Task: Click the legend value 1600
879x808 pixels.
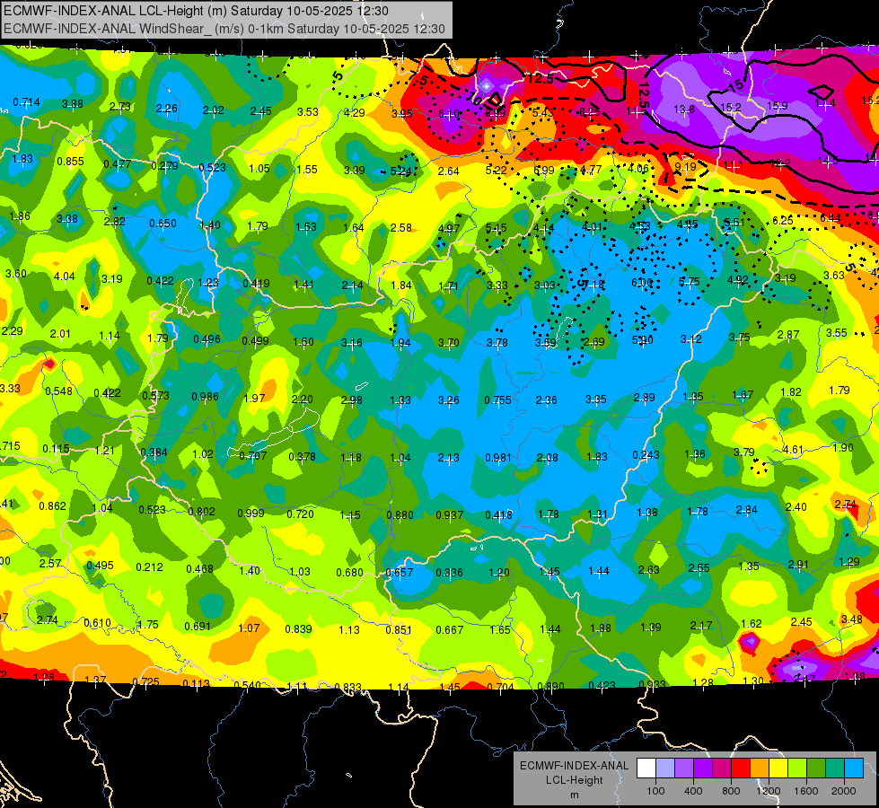Action: 806,791
